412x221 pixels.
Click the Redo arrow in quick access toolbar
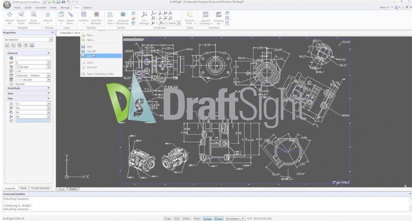click(x=73, y=2)
